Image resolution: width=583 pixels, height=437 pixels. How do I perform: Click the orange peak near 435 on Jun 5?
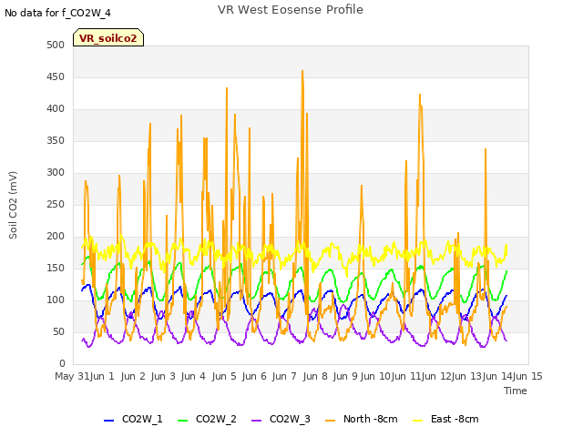pyautogui.click(x=227, y=88)
